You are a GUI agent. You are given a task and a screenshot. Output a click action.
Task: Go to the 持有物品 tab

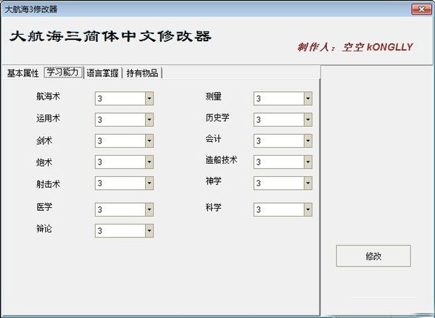pos(144,73)
